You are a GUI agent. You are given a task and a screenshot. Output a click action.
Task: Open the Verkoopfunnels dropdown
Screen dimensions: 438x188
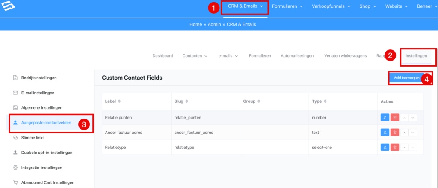(x=337, y=6)
